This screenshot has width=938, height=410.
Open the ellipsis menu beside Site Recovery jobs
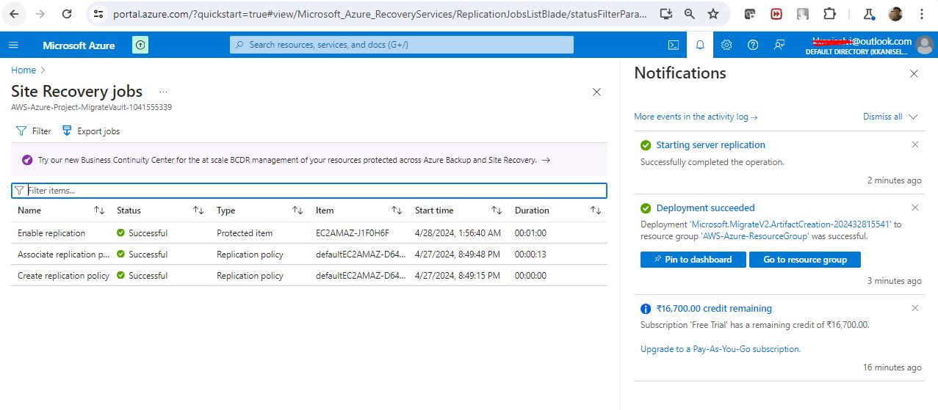click(163, 92)
